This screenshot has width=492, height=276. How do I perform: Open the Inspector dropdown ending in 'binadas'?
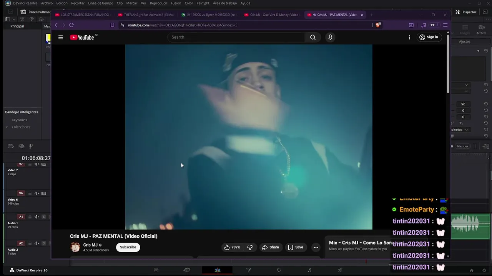pyautogui.click(x=460, y=130)
